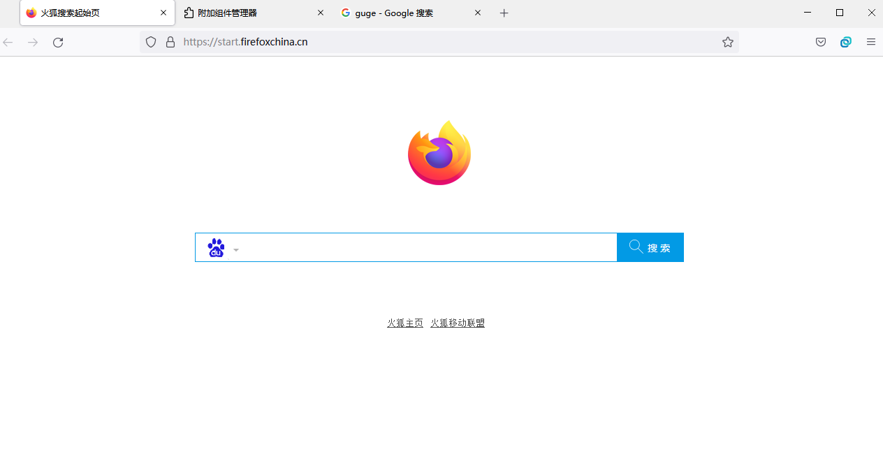
Task: Close the 火狐搜索起始页 tab
Action: pos(163,13)
